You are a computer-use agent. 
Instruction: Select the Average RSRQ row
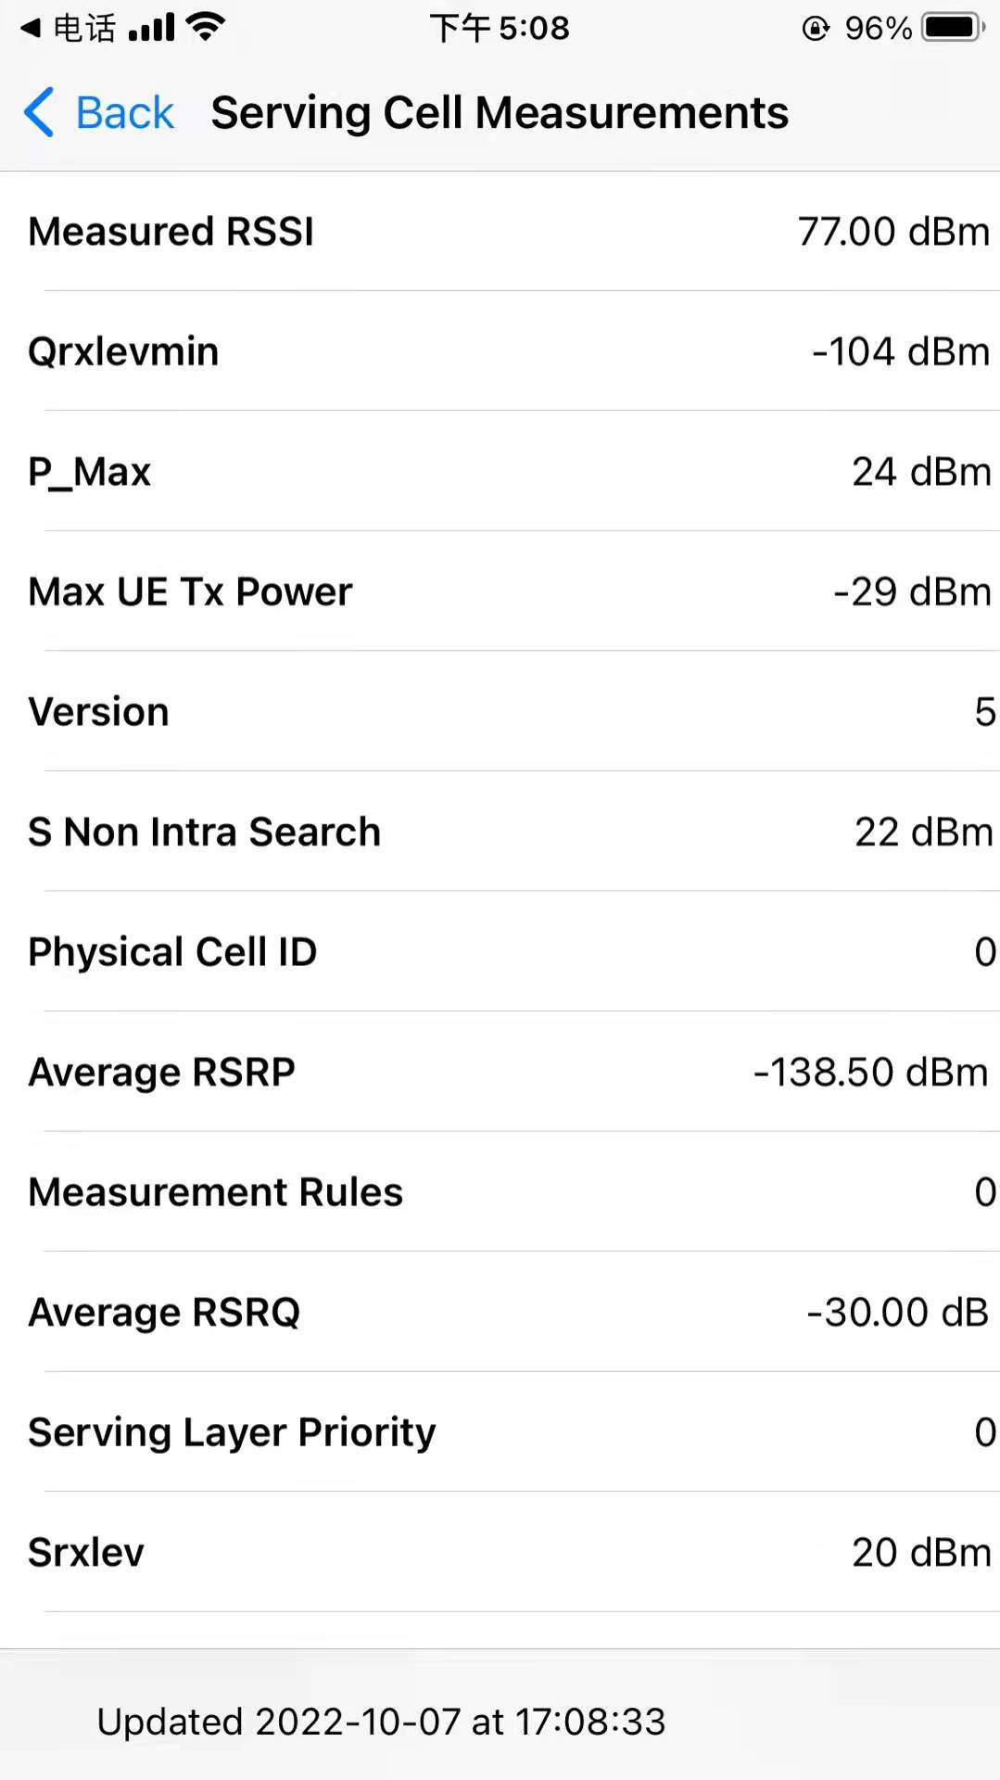[x=500, y=1313]
